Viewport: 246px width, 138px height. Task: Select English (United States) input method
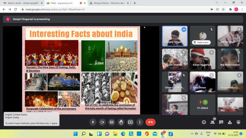(x=16, y=115)
